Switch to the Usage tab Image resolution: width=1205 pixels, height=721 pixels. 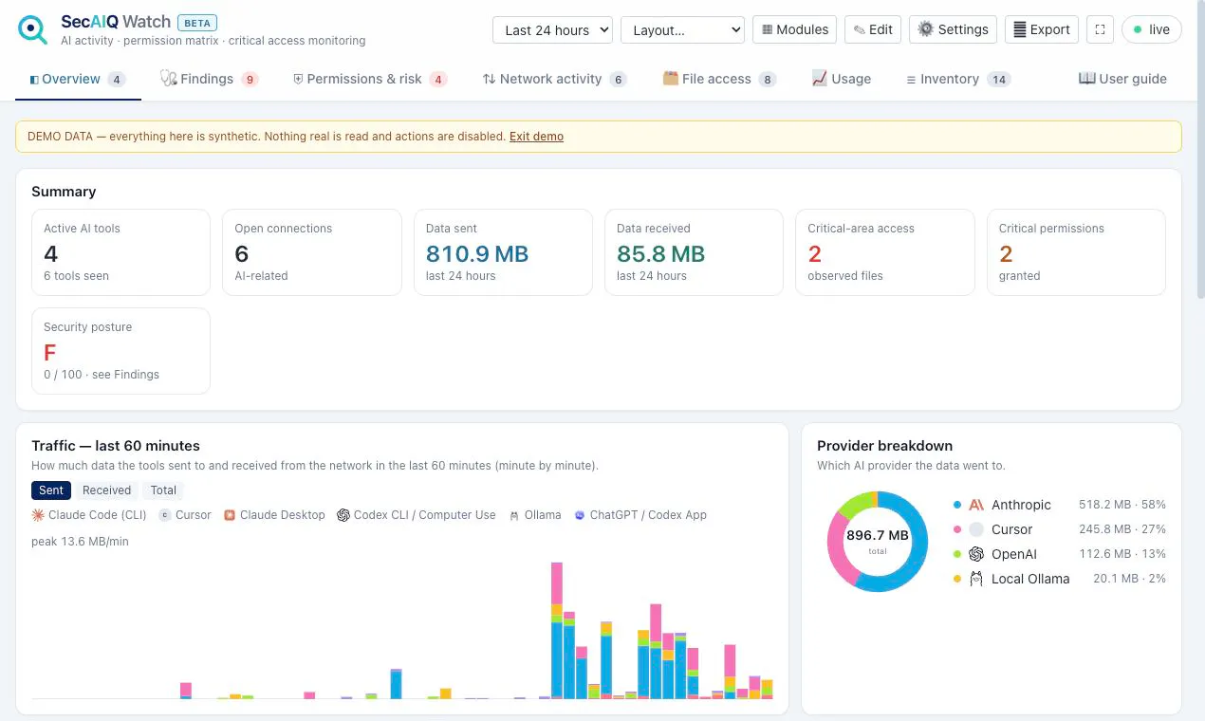pos(842,79)
